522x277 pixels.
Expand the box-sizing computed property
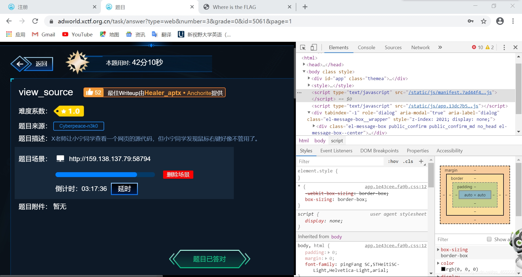pos(438,249)
